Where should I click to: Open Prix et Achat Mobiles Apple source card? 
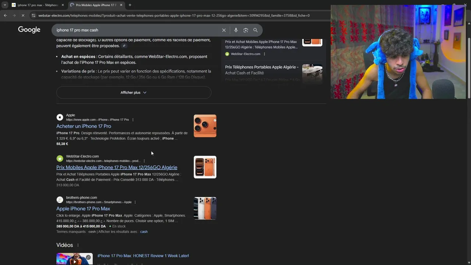(x=261, y=45)
